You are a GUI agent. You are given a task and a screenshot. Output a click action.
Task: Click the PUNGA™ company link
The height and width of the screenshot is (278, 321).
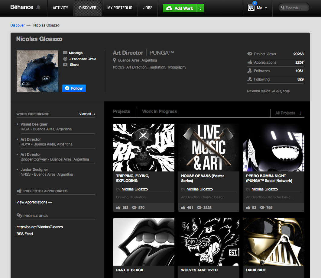[x=161, y=53]
